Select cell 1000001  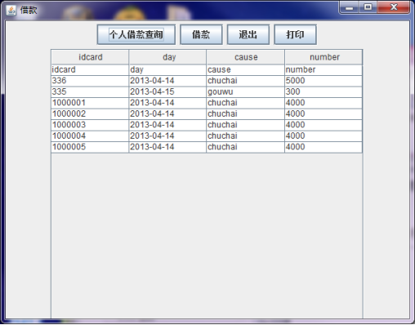pos(90,103)
